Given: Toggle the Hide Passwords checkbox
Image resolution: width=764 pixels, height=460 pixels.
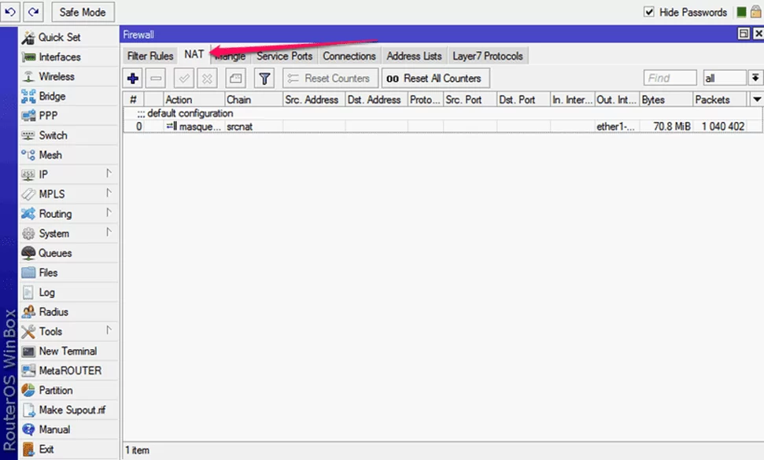Looking at the screenshot, I should [x=649, y=12].
